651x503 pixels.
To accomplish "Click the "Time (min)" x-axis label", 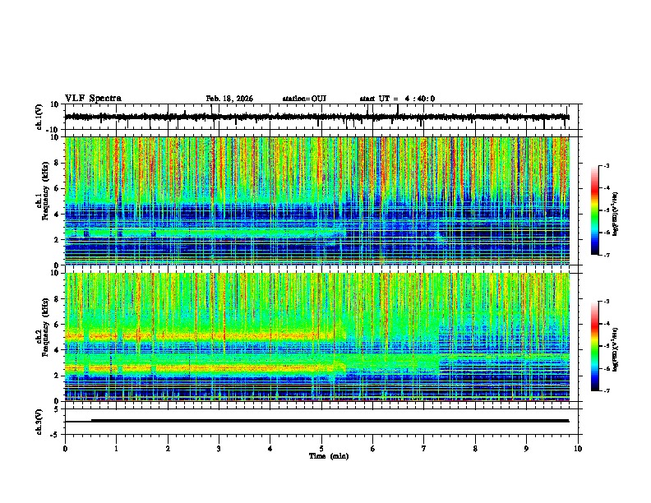I will (329, 456).
